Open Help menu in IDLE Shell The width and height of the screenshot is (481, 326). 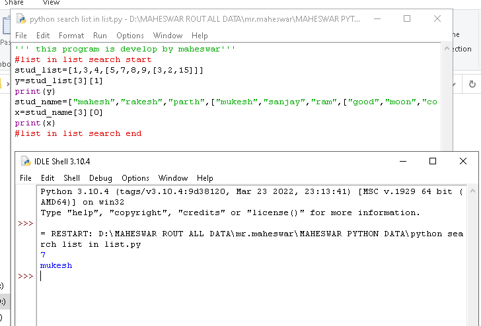pos(205,178)
